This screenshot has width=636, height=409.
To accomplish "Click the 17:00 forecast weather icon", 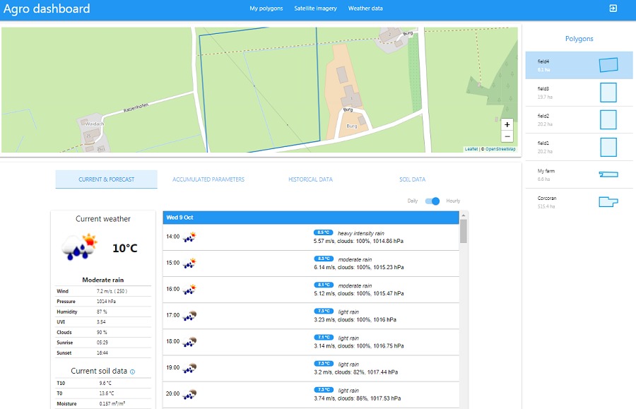I will 189,315.
